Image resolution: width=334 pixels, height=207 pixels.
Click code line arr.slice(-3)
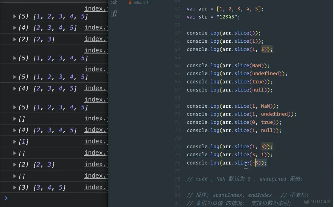[x=227, y=163]
